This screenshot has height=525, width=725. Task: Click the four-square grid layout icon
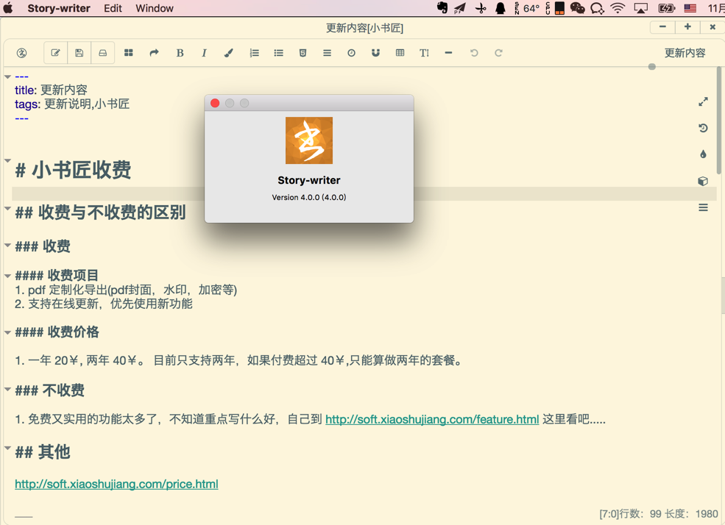[129, 53]
